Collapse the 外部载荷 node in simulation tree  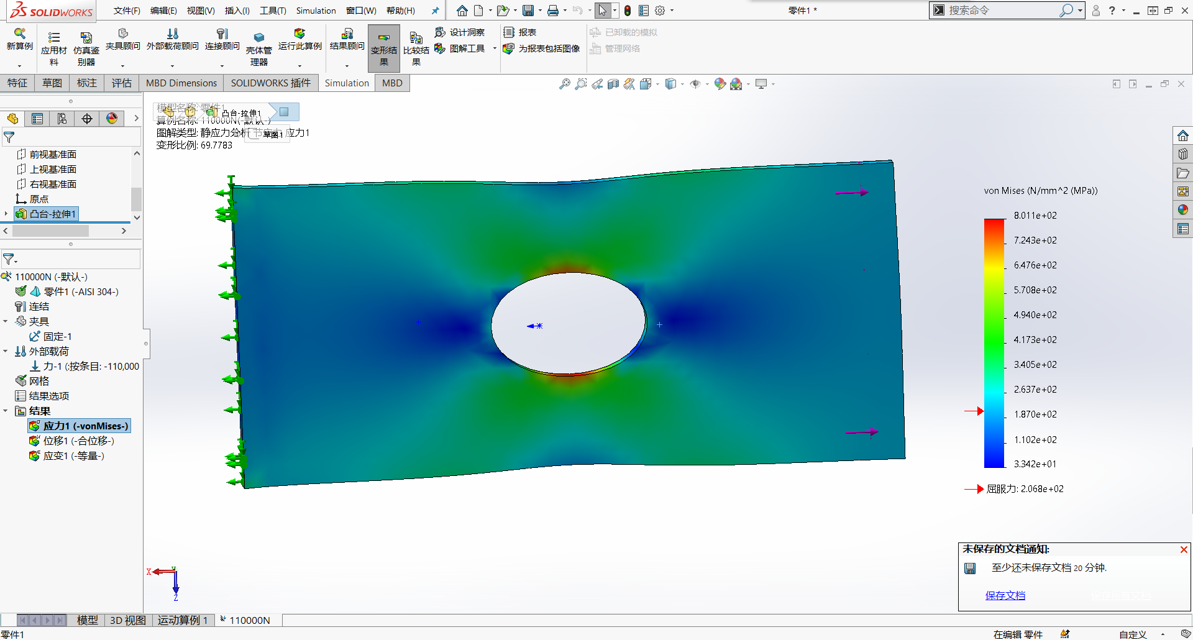tap(6, 351)
